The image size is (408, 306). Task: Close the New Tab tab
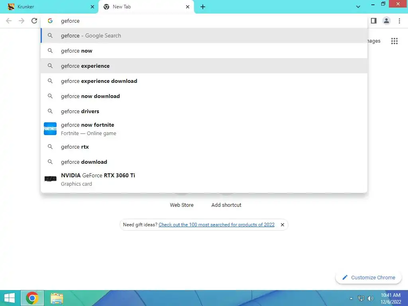[x=188, y=7]
